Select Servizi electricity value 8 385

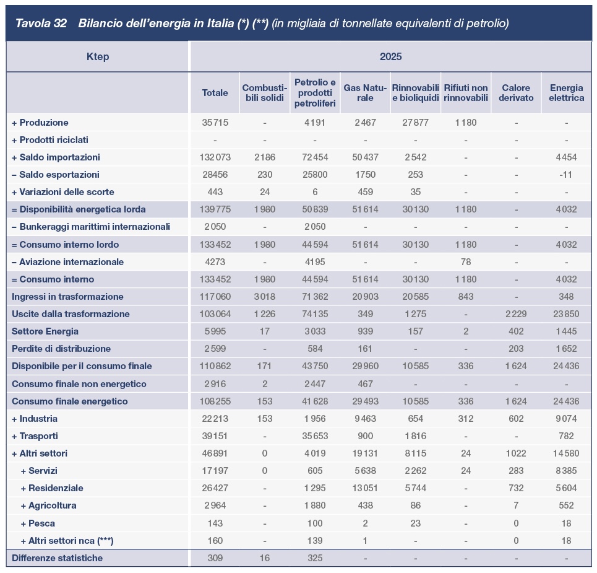[566, 471]
